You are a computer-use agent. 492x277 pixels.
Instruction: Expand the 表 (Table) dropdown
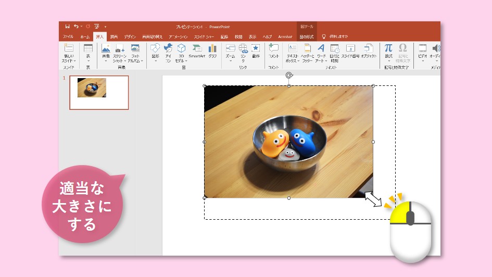[88, 61]
